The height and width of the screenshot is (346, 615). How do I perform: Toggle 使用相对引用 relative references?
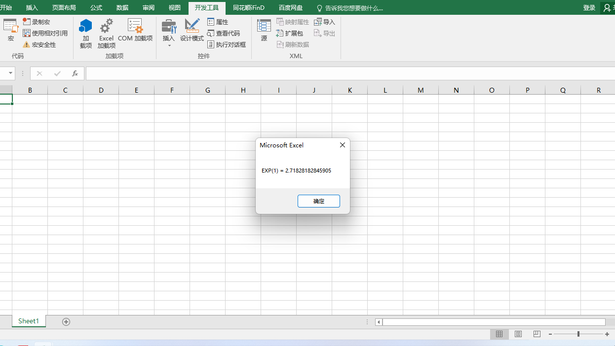pos(45,34)
